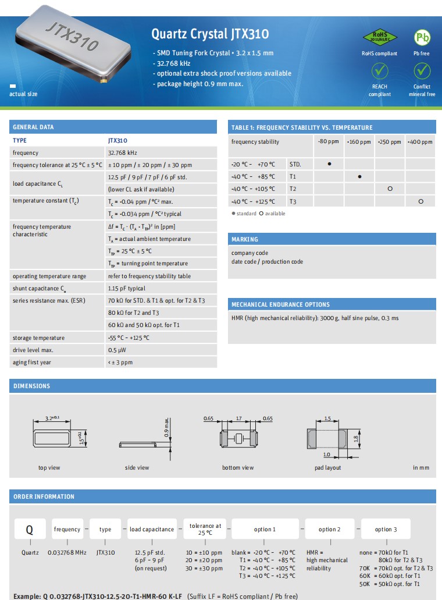The image size is (442, 600).
Task: Click the small white actual size marker
Action: [12, 86]
